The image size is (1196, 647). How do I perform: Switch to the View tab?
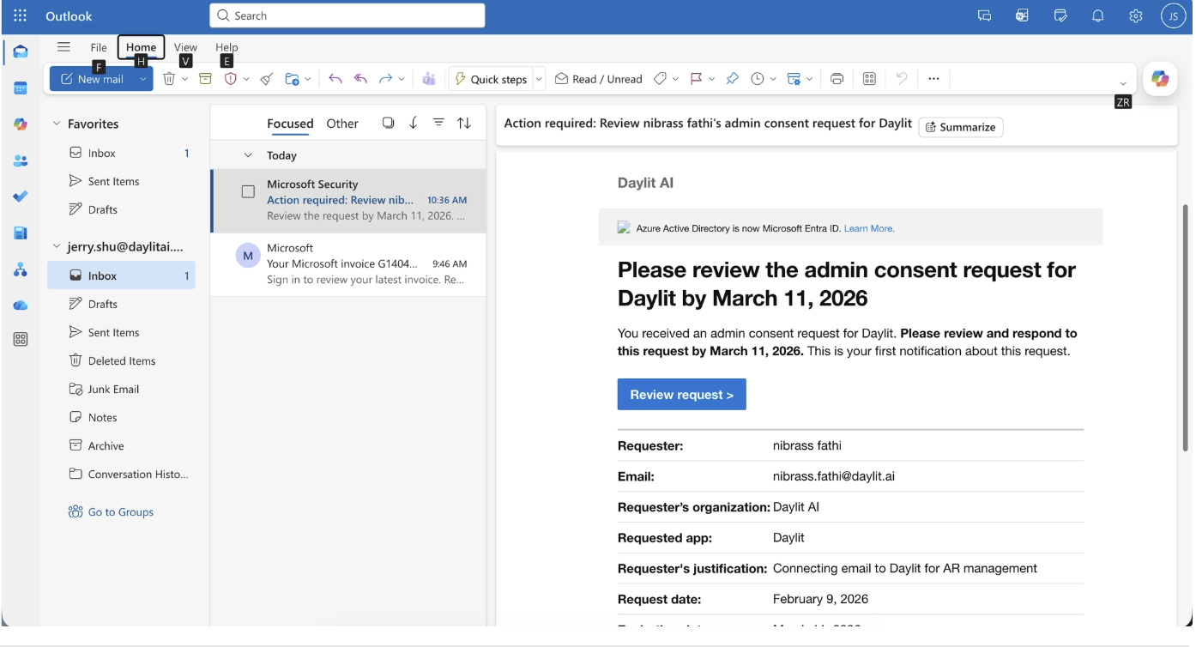tap(185, 47)
